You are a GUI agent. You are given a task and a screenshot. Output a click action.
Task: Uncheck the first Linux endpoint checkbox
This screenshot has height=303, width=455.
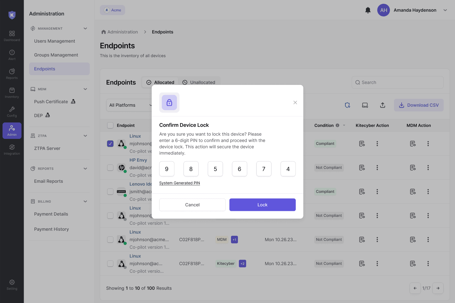pos(110,144)
